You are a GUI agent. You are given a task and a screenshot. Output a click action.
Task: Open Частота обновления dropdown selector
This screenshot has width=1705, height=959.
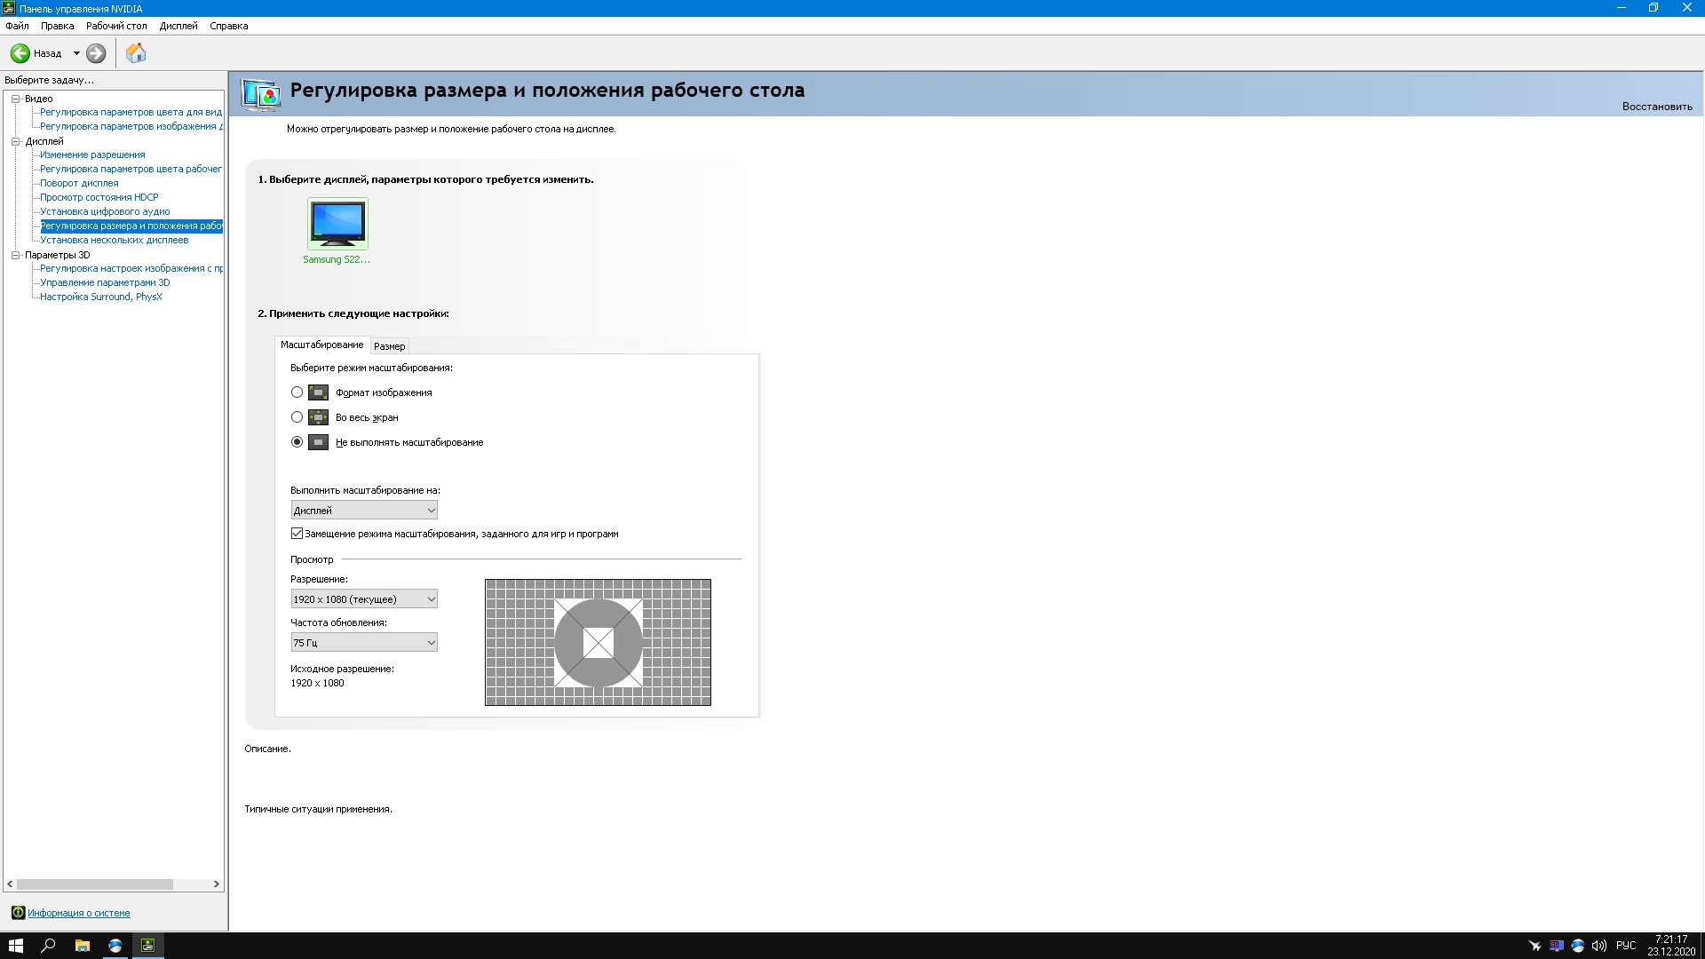[x=363, y=642]
